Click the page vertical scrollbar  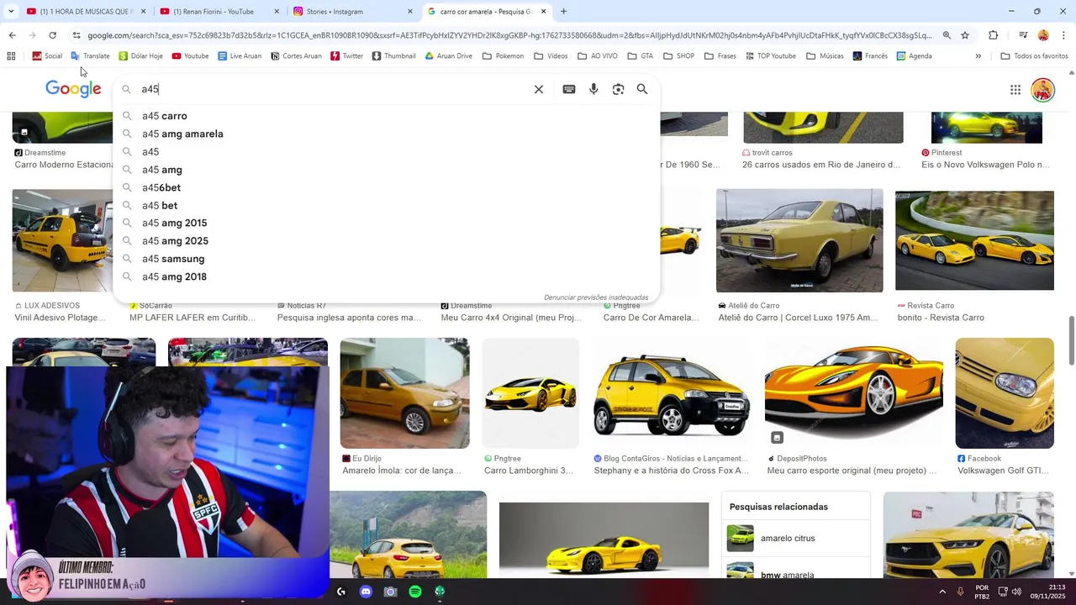(x=1071, y=340)
